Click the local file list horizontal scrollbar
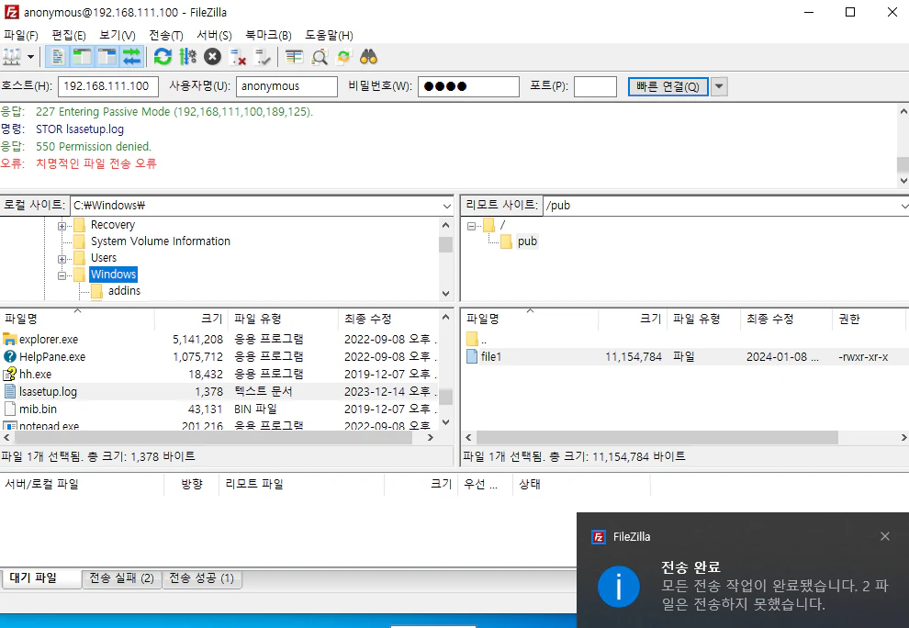This screenshot has height=628, width=909. click(x=211, y=437)
